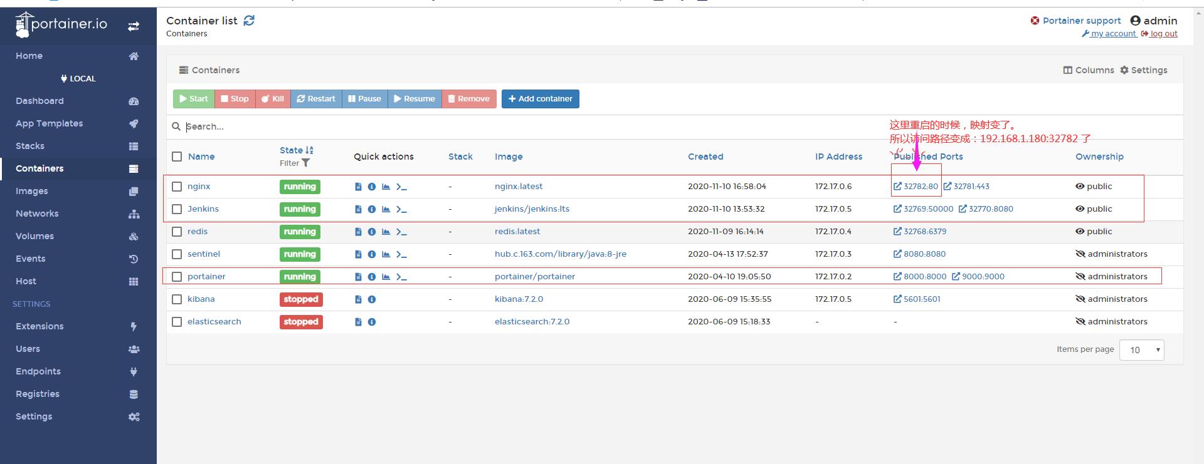
Task: Open Registries in the sidebar
Action: coord(78,394)
